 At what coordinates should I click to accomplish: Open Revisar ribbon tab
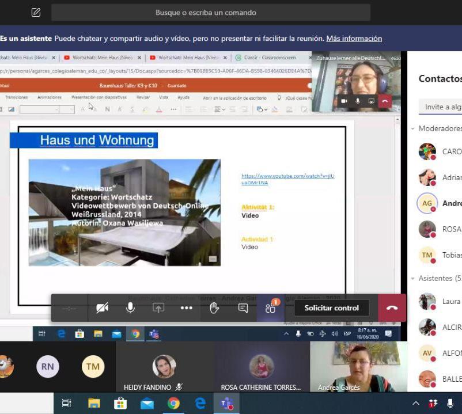pyautogui.click(x=143, y=97)
